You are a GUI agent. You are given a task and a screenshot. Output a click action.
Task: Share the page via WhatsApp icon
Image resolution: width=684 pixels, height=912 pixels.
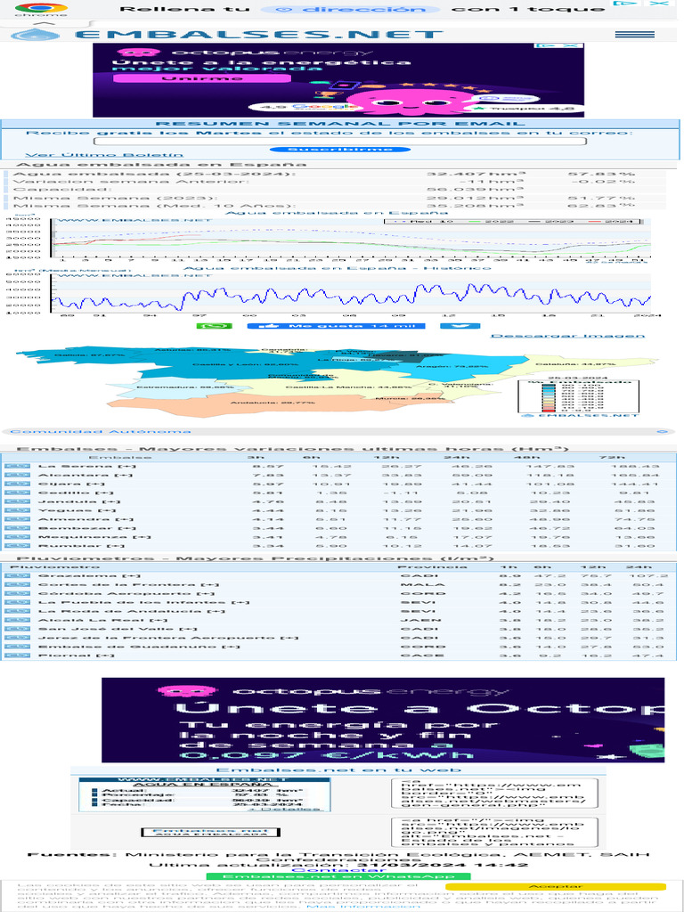coord(214,326)
